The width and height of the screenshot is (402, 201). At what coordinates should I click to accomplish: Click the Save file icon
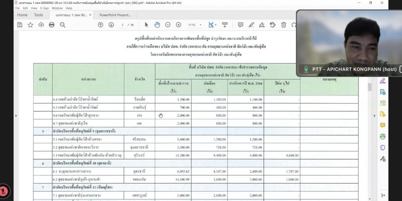pyautogui.click(x=20, y=25)
